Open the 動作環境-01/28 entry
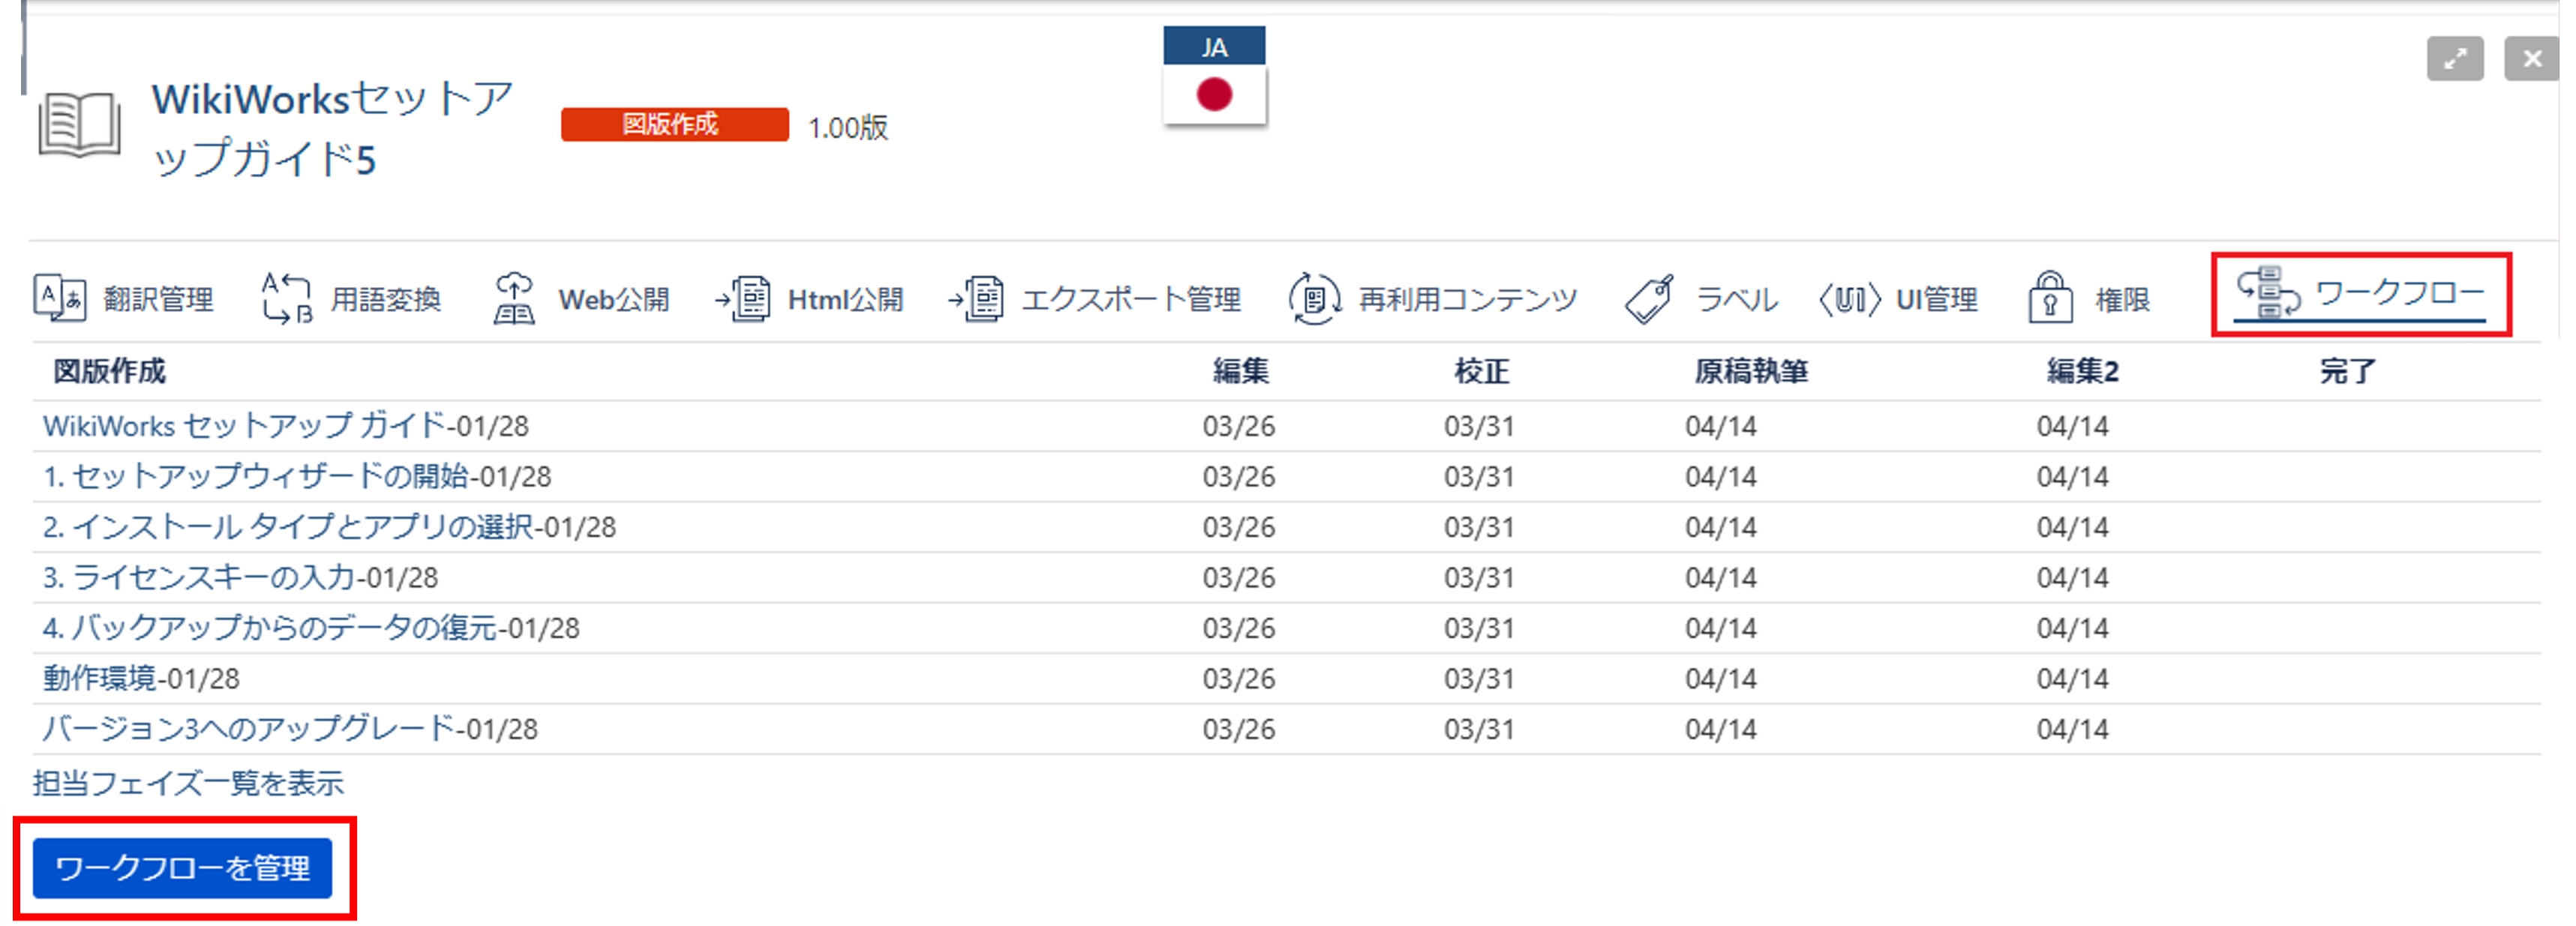The height and width of the screenshot is (926, 2576). (x=141, y=678)
